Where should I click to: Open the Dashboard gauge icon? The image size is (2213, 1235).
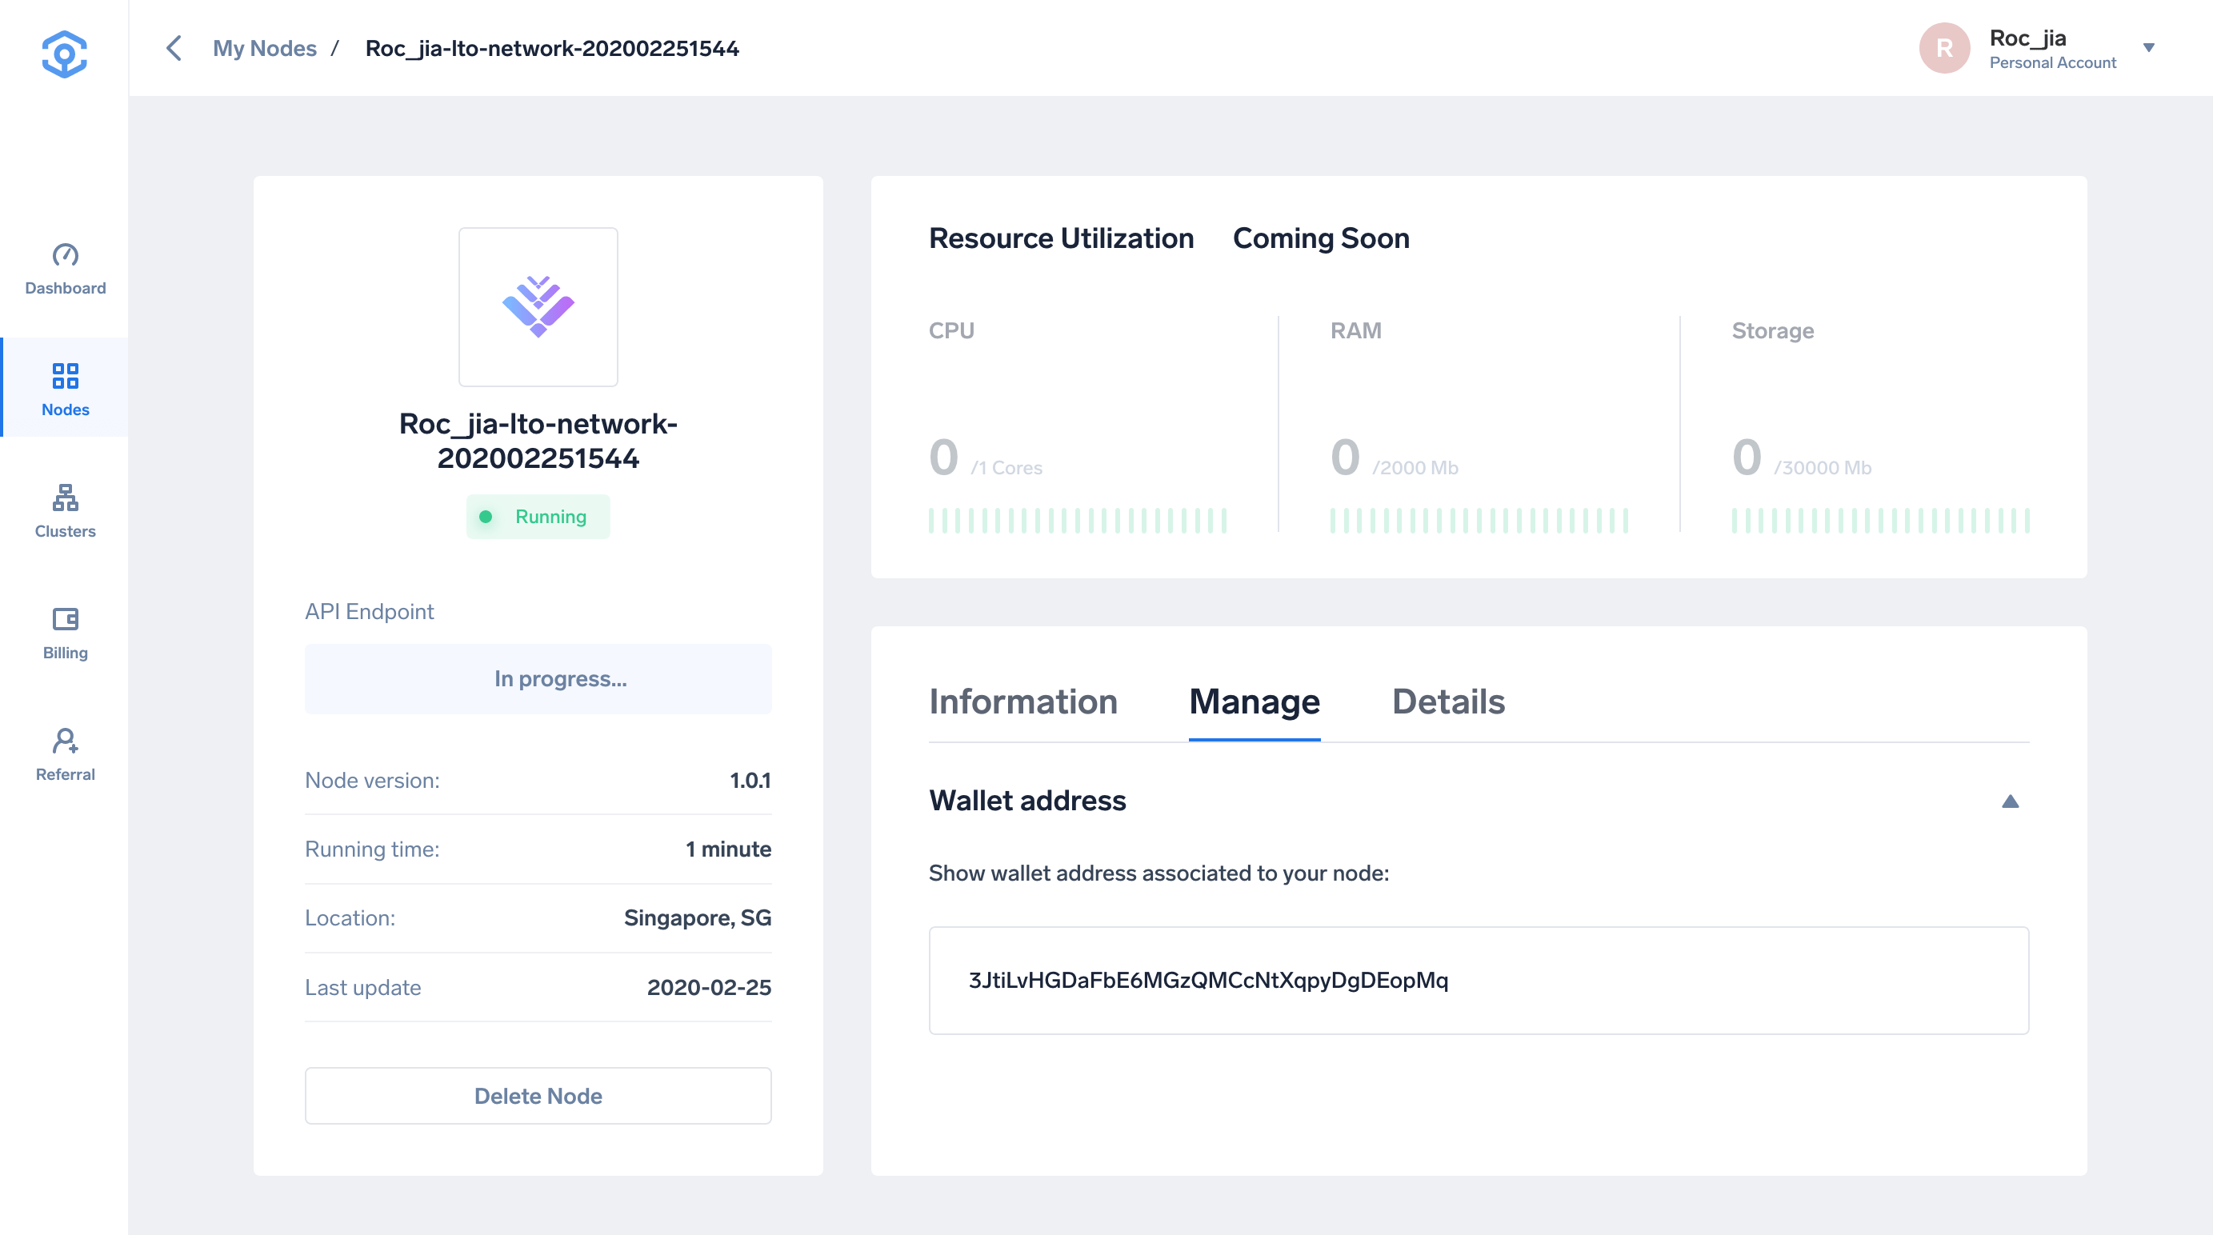66,255
